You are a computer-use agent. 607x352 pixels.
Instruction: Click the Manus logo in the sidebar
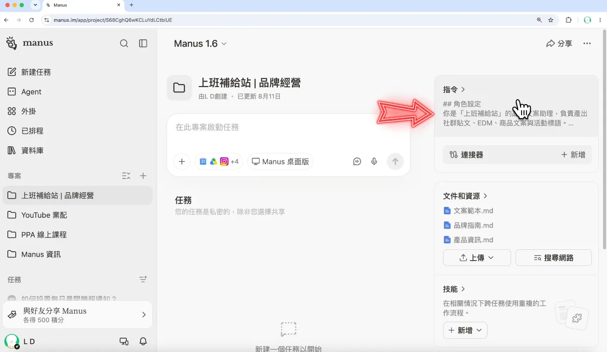(29, 43)
